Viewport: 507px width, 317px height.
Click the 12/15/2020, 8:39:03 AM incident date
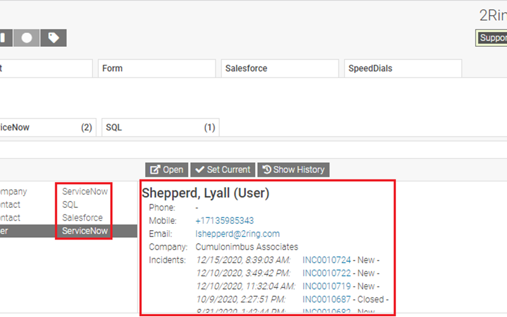coord(243,260)
